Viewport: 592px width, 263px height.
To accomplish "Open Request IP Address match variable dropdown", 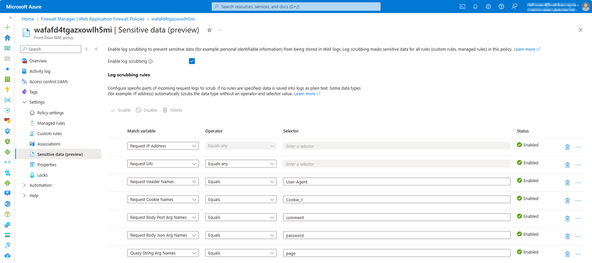I will pos(163,146).
